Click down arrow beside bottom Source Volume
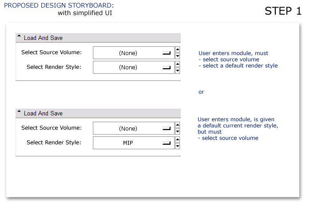This screenshot has width=310, height=210. coord(178,131)
